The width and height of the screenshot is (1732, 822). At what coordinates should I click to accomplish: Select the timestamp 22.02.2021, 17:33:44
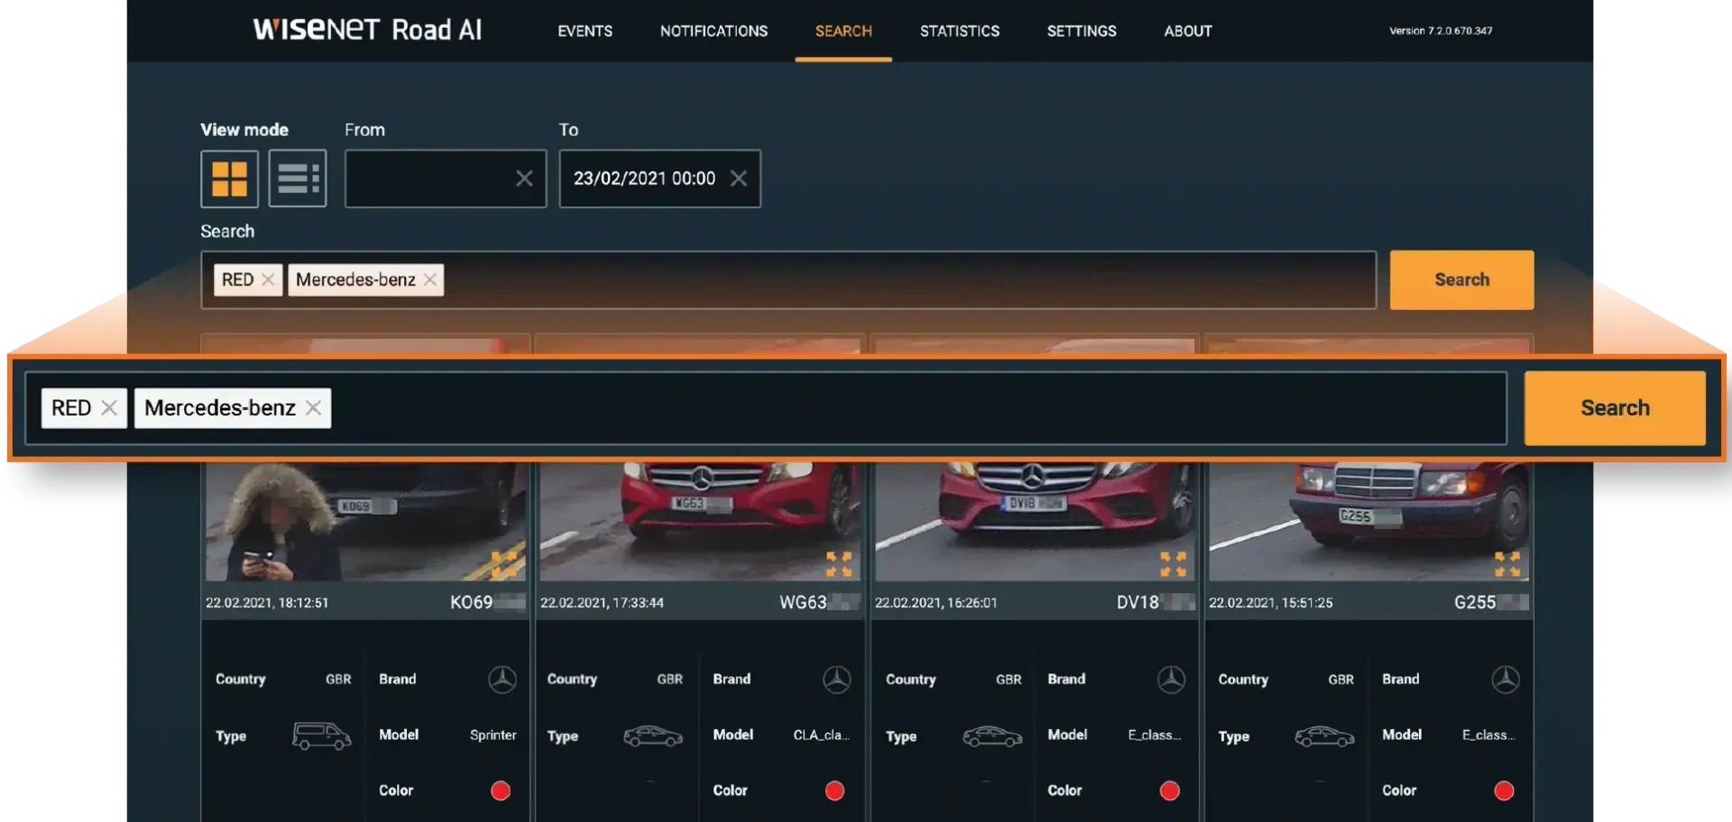602,602
